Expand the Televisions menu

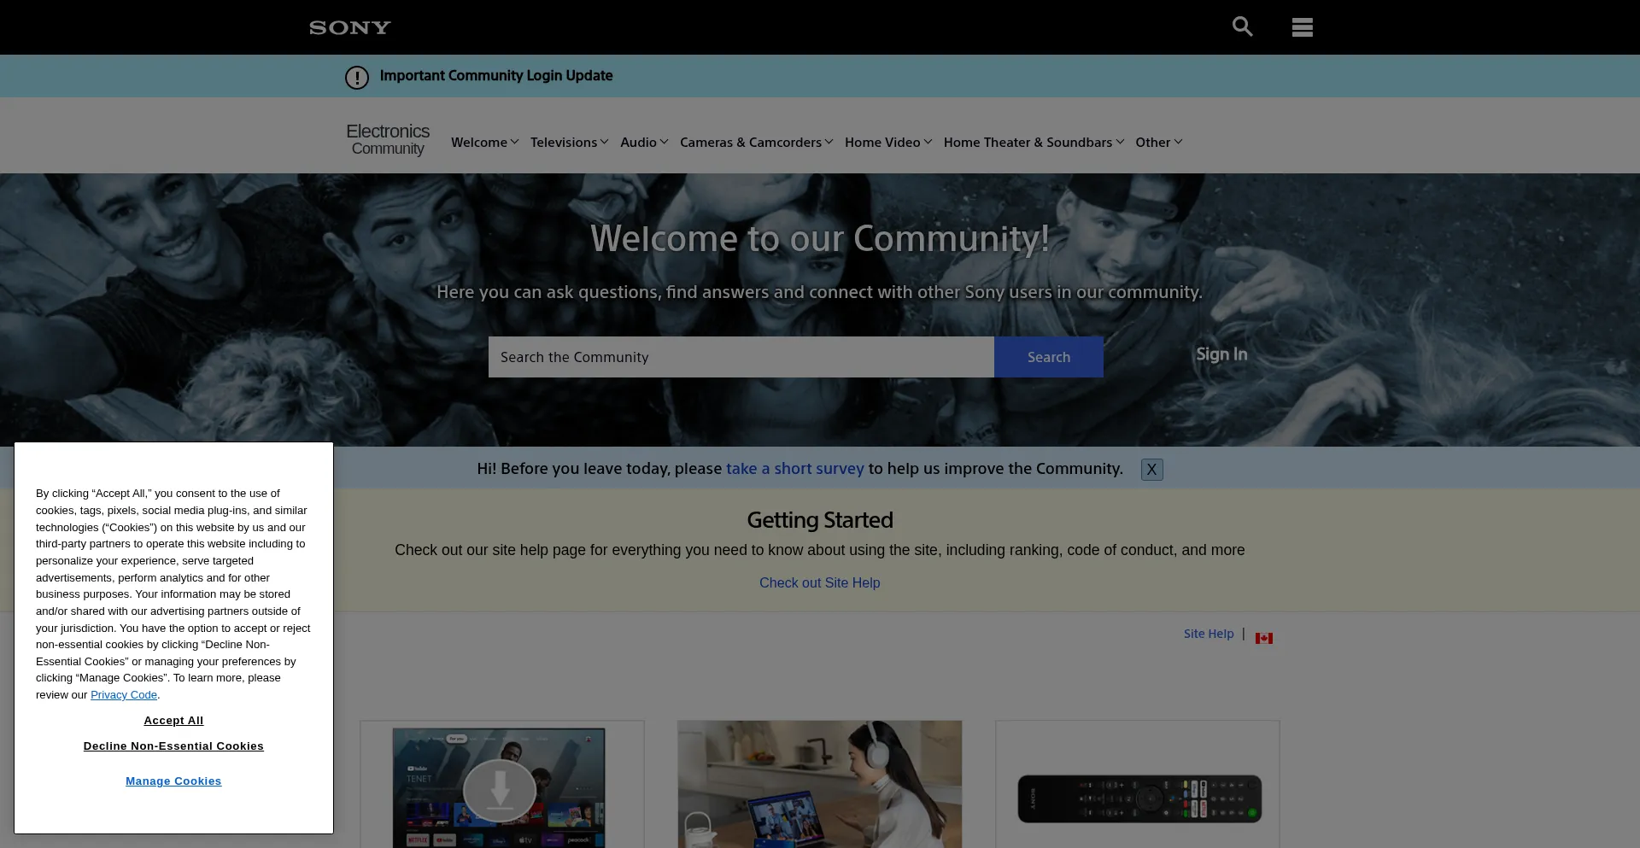(x=569, y=143)
